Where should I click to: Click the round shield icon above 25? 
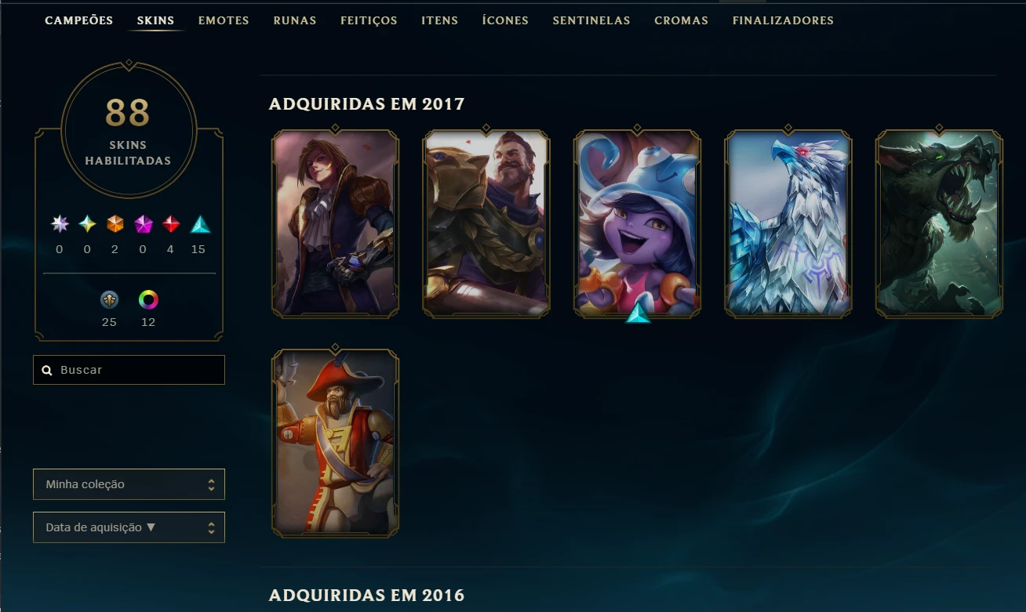[109, 299]
